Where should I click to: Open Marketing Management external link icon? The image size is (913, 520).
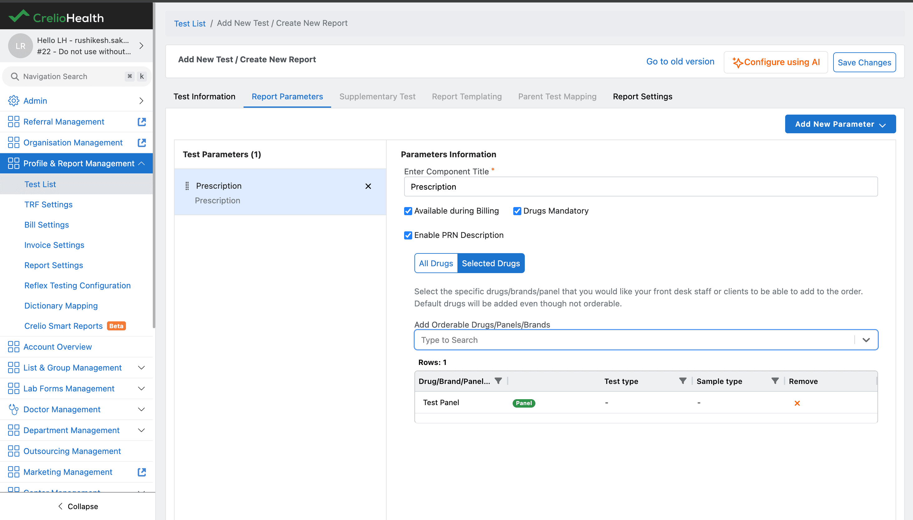click(x=142, y=472)
